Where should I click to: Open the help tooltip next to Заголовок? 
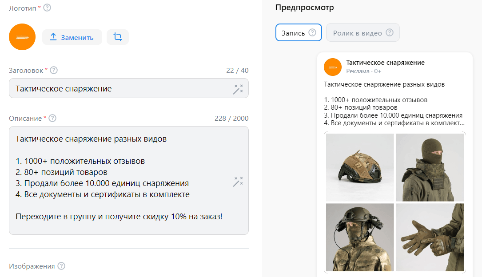[54, 70]
